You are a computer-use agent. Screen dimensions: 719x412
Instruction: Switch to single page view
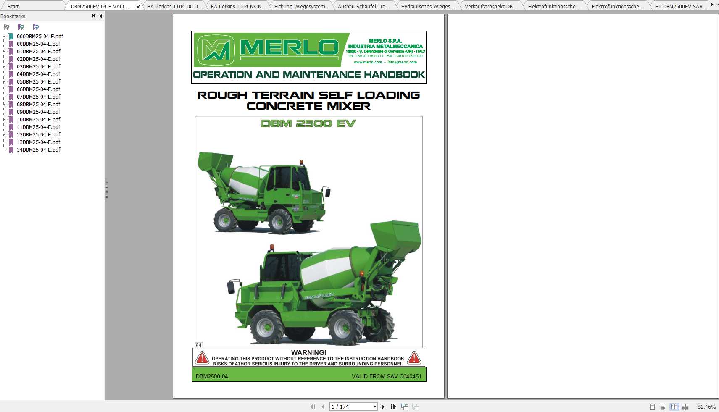[652, 407]
